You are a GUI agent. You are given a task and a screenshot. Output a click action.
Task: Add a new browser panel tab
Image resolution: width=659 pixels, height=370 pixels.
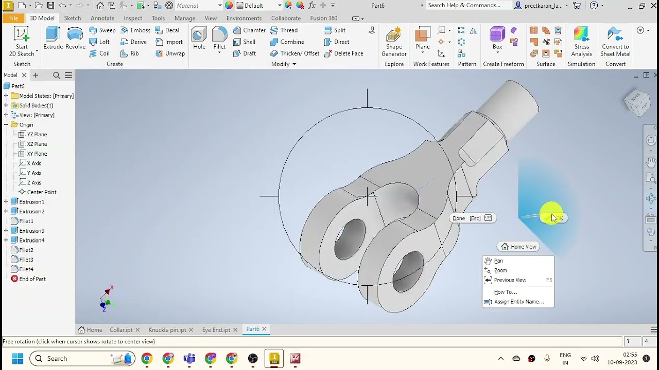pos(36,75)
